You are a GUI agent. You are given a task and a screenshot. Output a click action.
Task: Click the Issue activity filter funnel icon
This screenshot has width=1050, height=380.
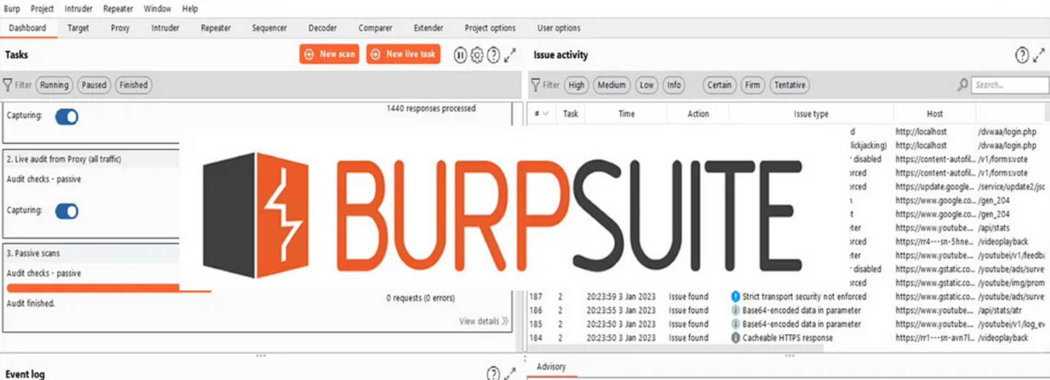pos(536,85)
